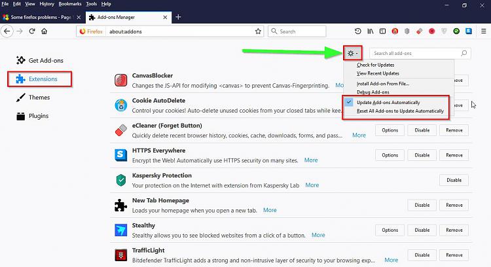This screenshot has width=491, height=267.
Task: Open the File menu
Action: point(5,4)
